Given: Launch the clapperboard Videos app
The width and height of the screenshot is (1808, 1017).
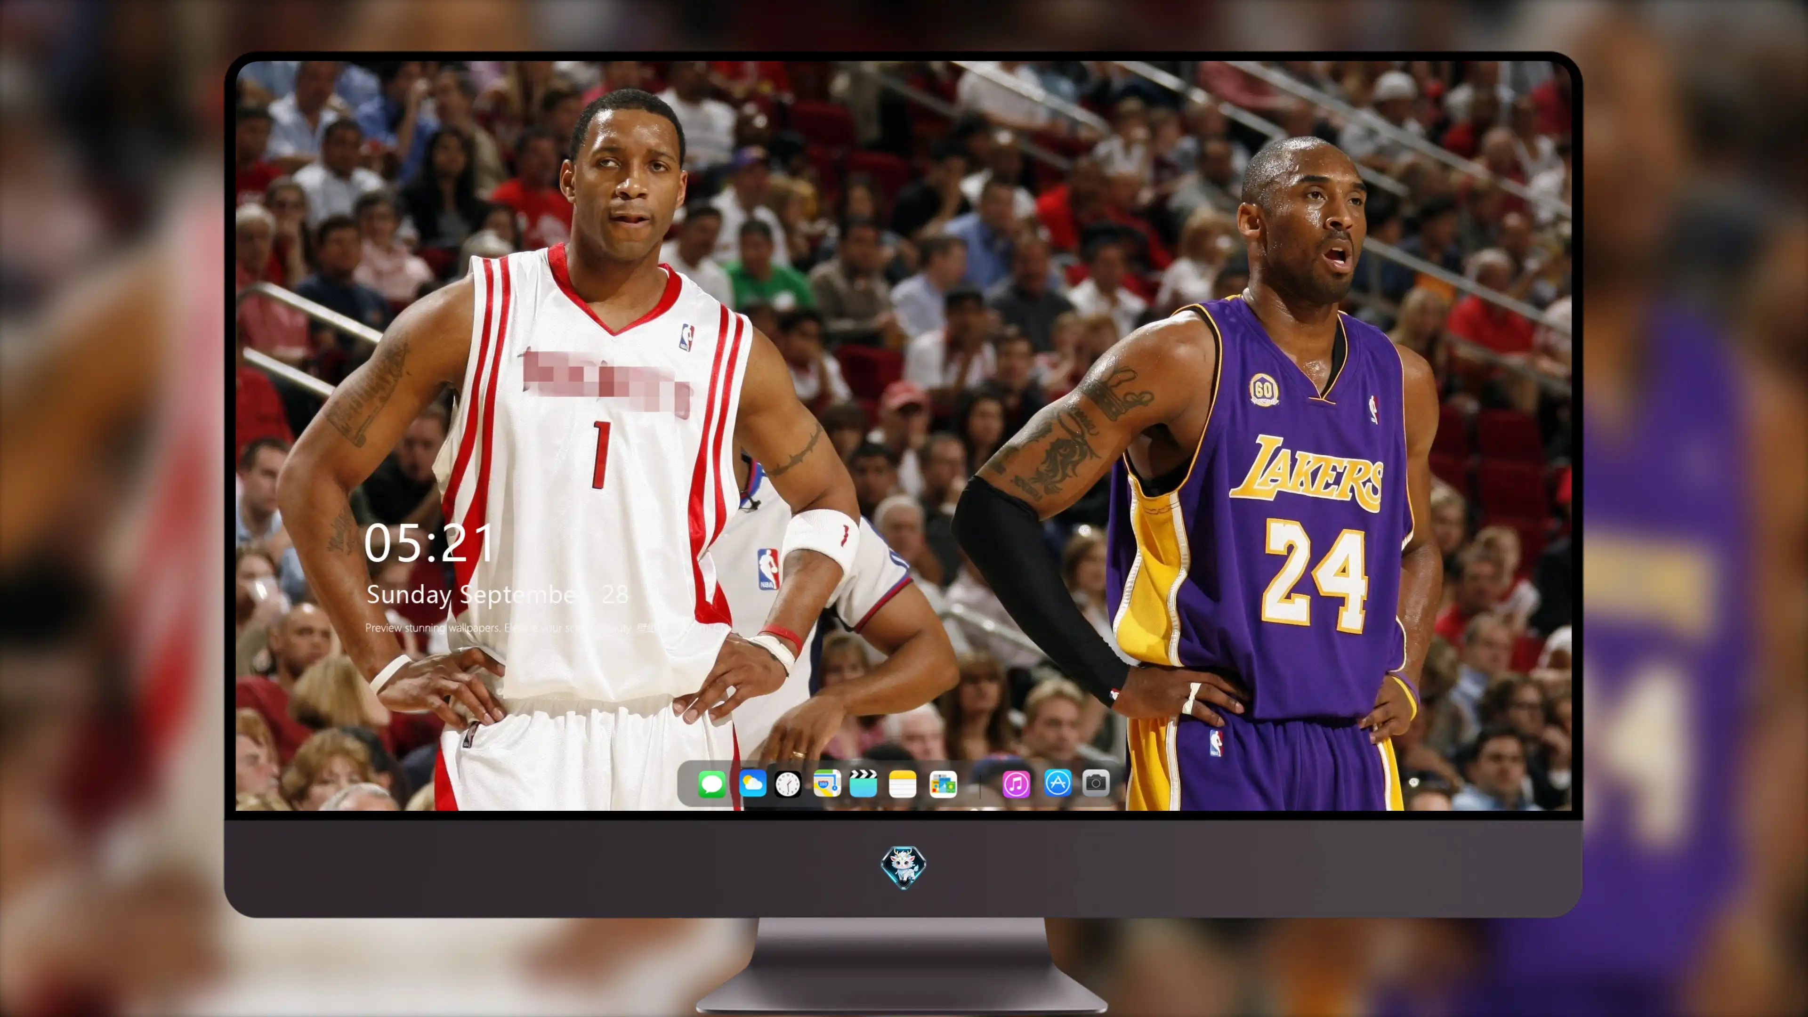Looking at the screenshot, I should click(x=864, y=783).
